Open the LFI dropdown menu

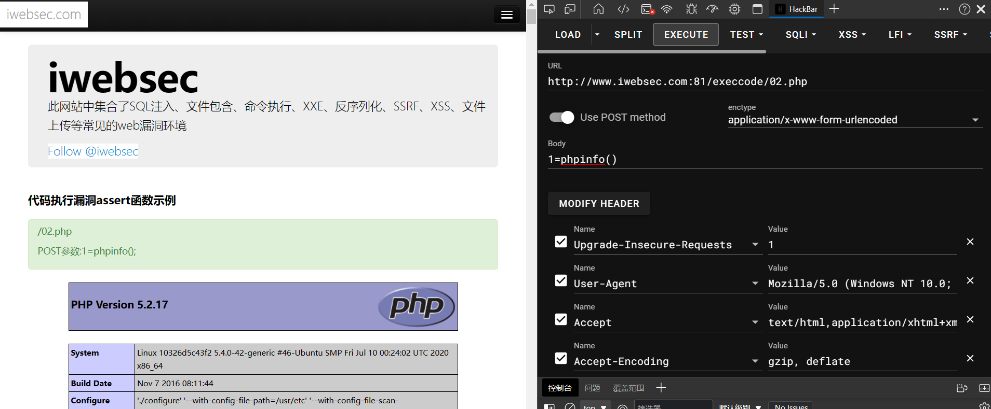[900, 34]
